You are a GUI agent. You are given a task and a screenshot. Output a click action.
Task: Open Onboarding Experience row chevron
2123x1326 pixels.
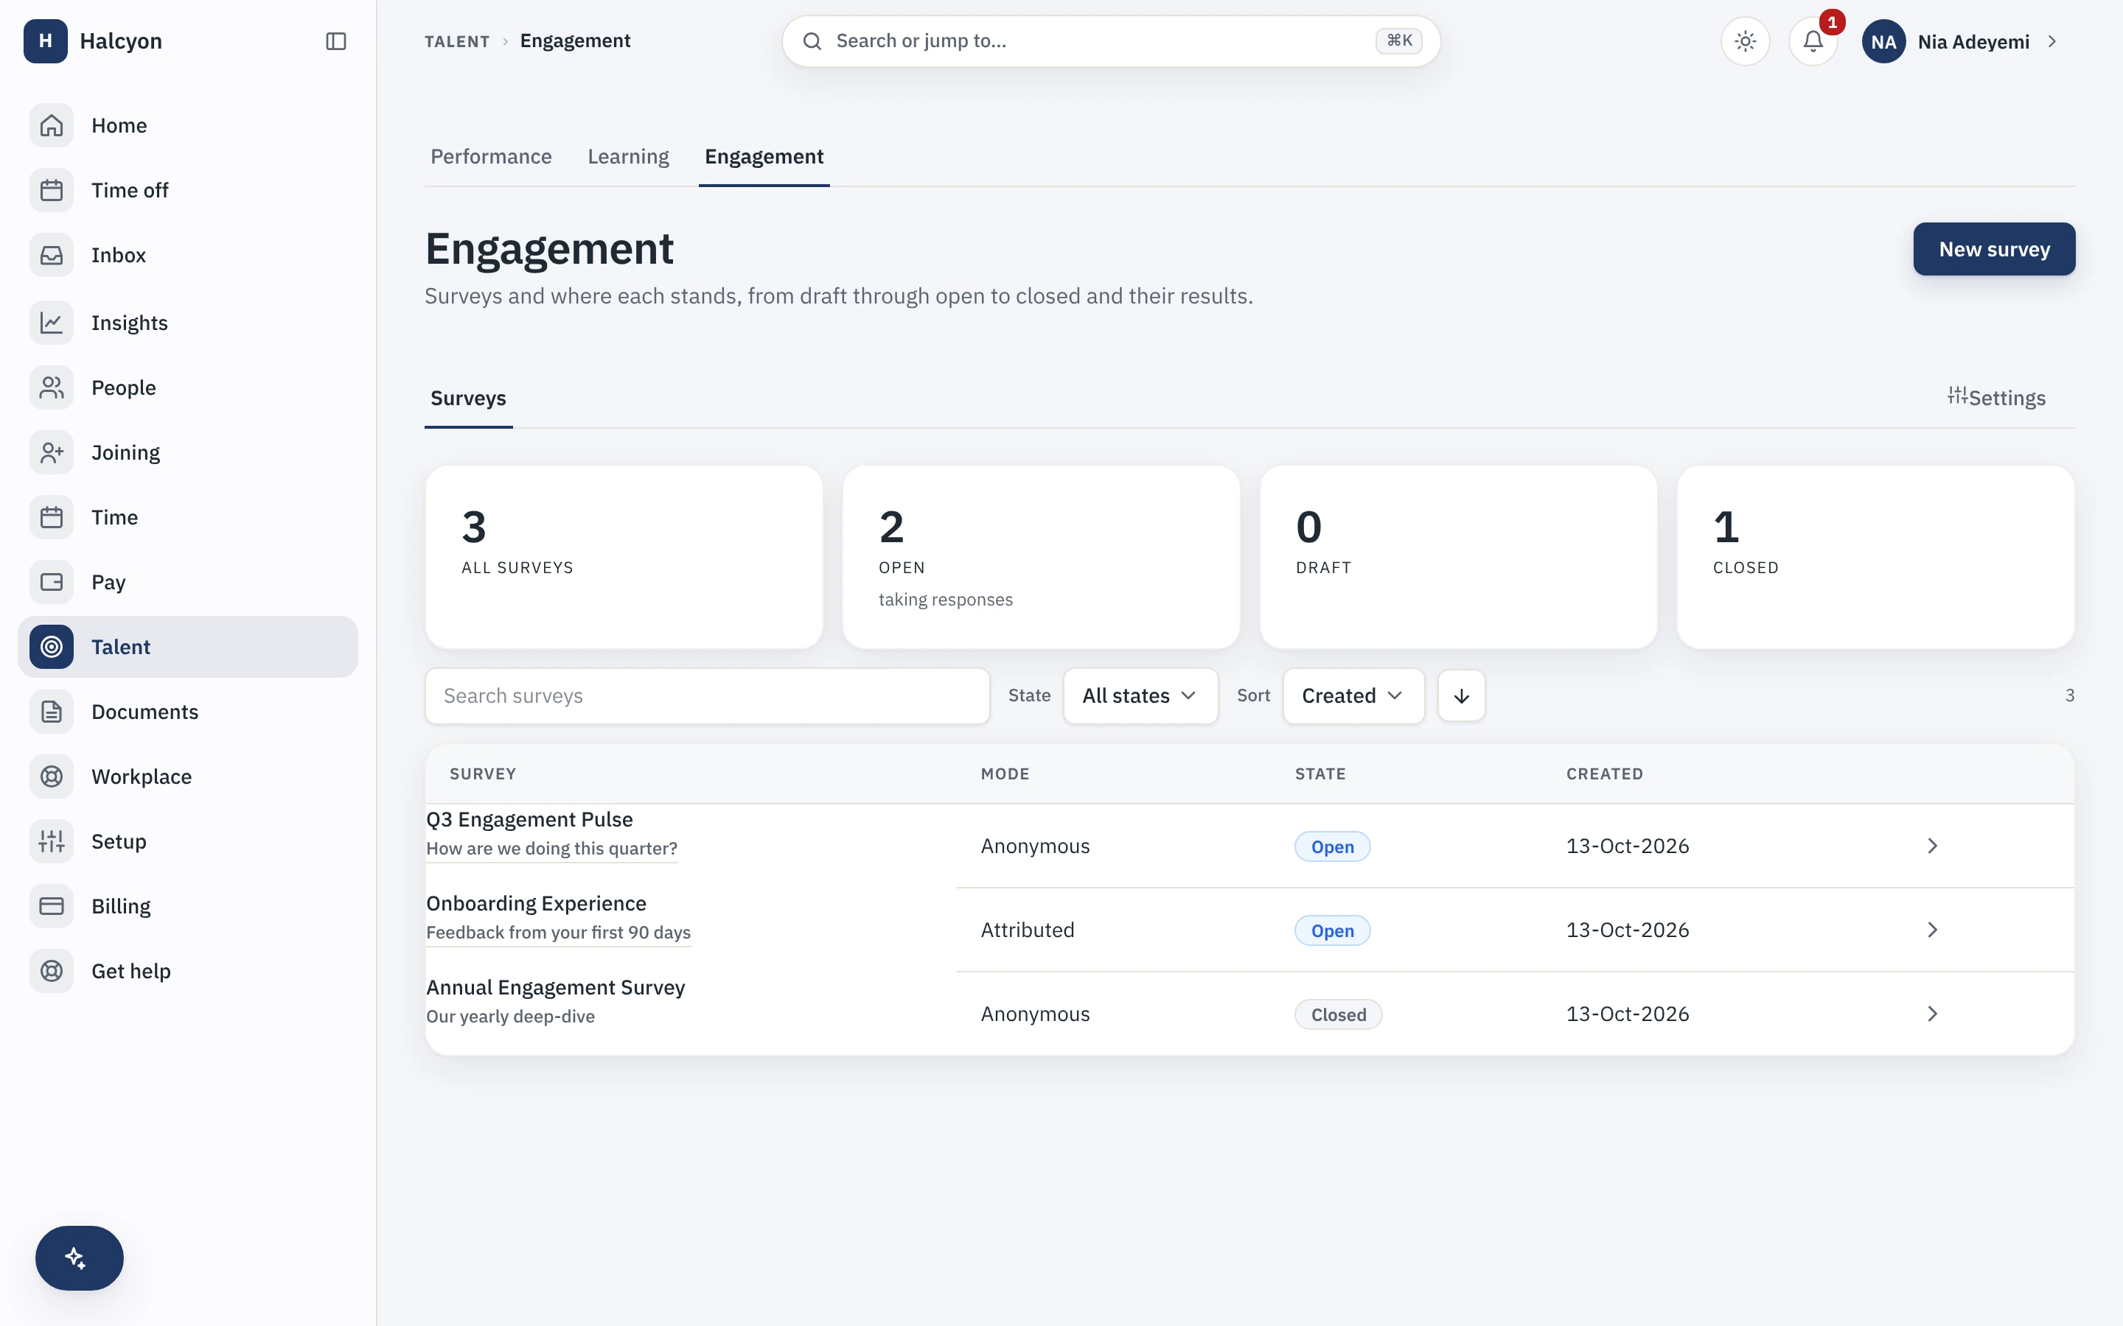(1932, 930)
